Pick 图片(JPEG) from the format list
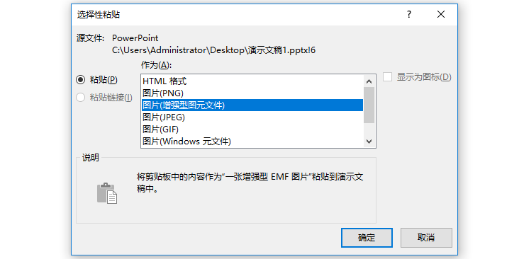The width and height of the screenshot is (519, 259). [x=252, y=117]
